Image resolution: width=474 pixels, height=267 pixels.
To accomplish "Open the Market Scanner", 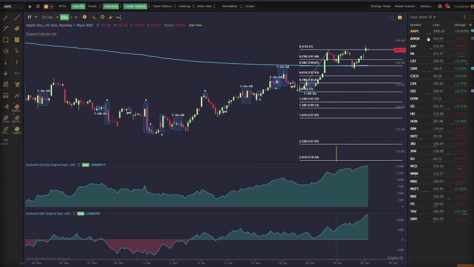I will [405, 6].
